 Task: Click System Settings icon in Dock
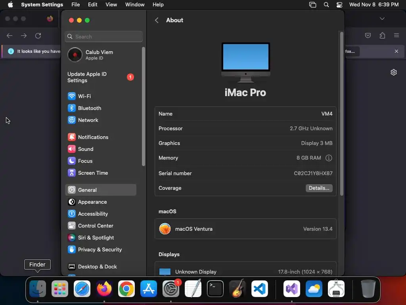171,289
